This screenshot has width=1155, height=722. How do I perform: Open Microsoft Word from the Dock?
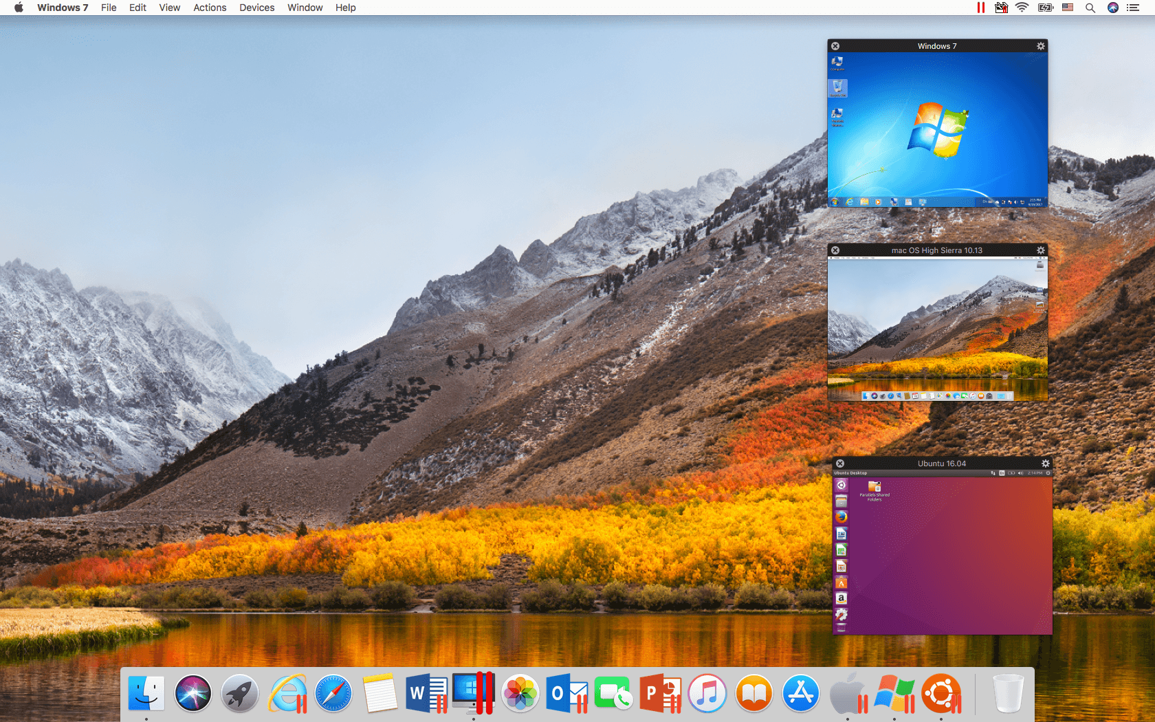pos(427,693)
